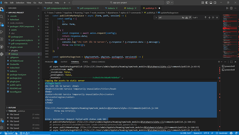Image resolution: width=239 pixels, height=135 pixels.
Task: Open errors and warnings count in status bar
Action: click(25, 133)
